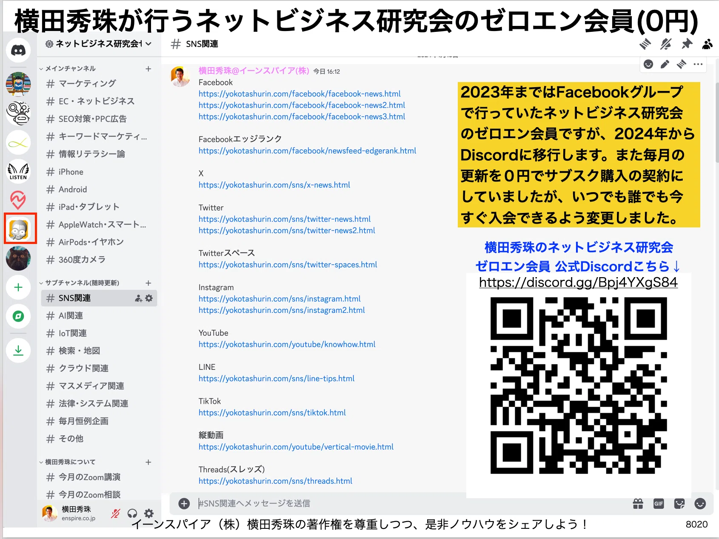Open the attachment plus button in message bar

point(184,503)
